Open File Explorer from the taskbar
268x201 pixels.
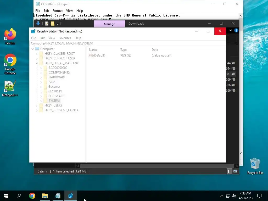click(x=45, y=196)
